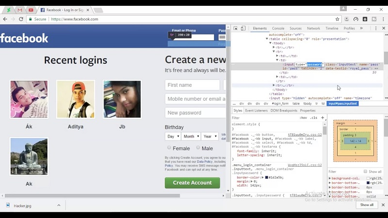Select the Elements tab
The height and width of the screenshot is (218, 388).
pyautogui.click(x=260, y=28)
